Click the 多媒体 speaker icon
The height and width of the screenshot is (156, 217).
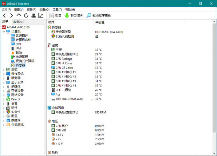pos(8,86)
